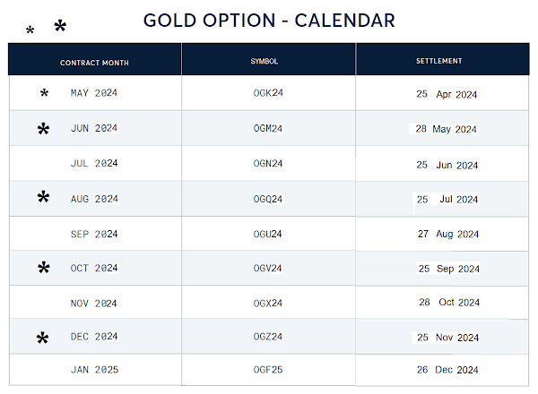
Task: Select the 27 Aug 2024 settlement date
Action: pos(448,234)
